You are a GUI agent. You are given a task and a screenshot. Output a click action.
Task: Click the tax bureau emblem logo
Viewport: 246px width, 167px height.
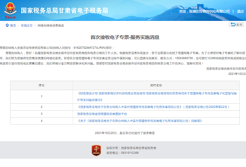click(x=10, y=10)
